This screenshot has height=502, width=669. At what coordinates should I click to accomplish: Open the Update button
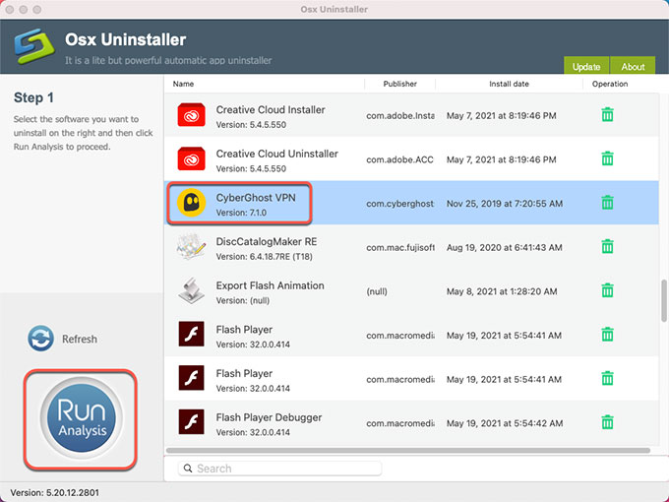(x=586, y=66)
